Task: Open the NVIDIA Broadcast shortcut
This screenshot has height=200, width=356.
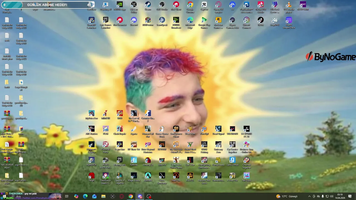Action: [x=176, y=23]
